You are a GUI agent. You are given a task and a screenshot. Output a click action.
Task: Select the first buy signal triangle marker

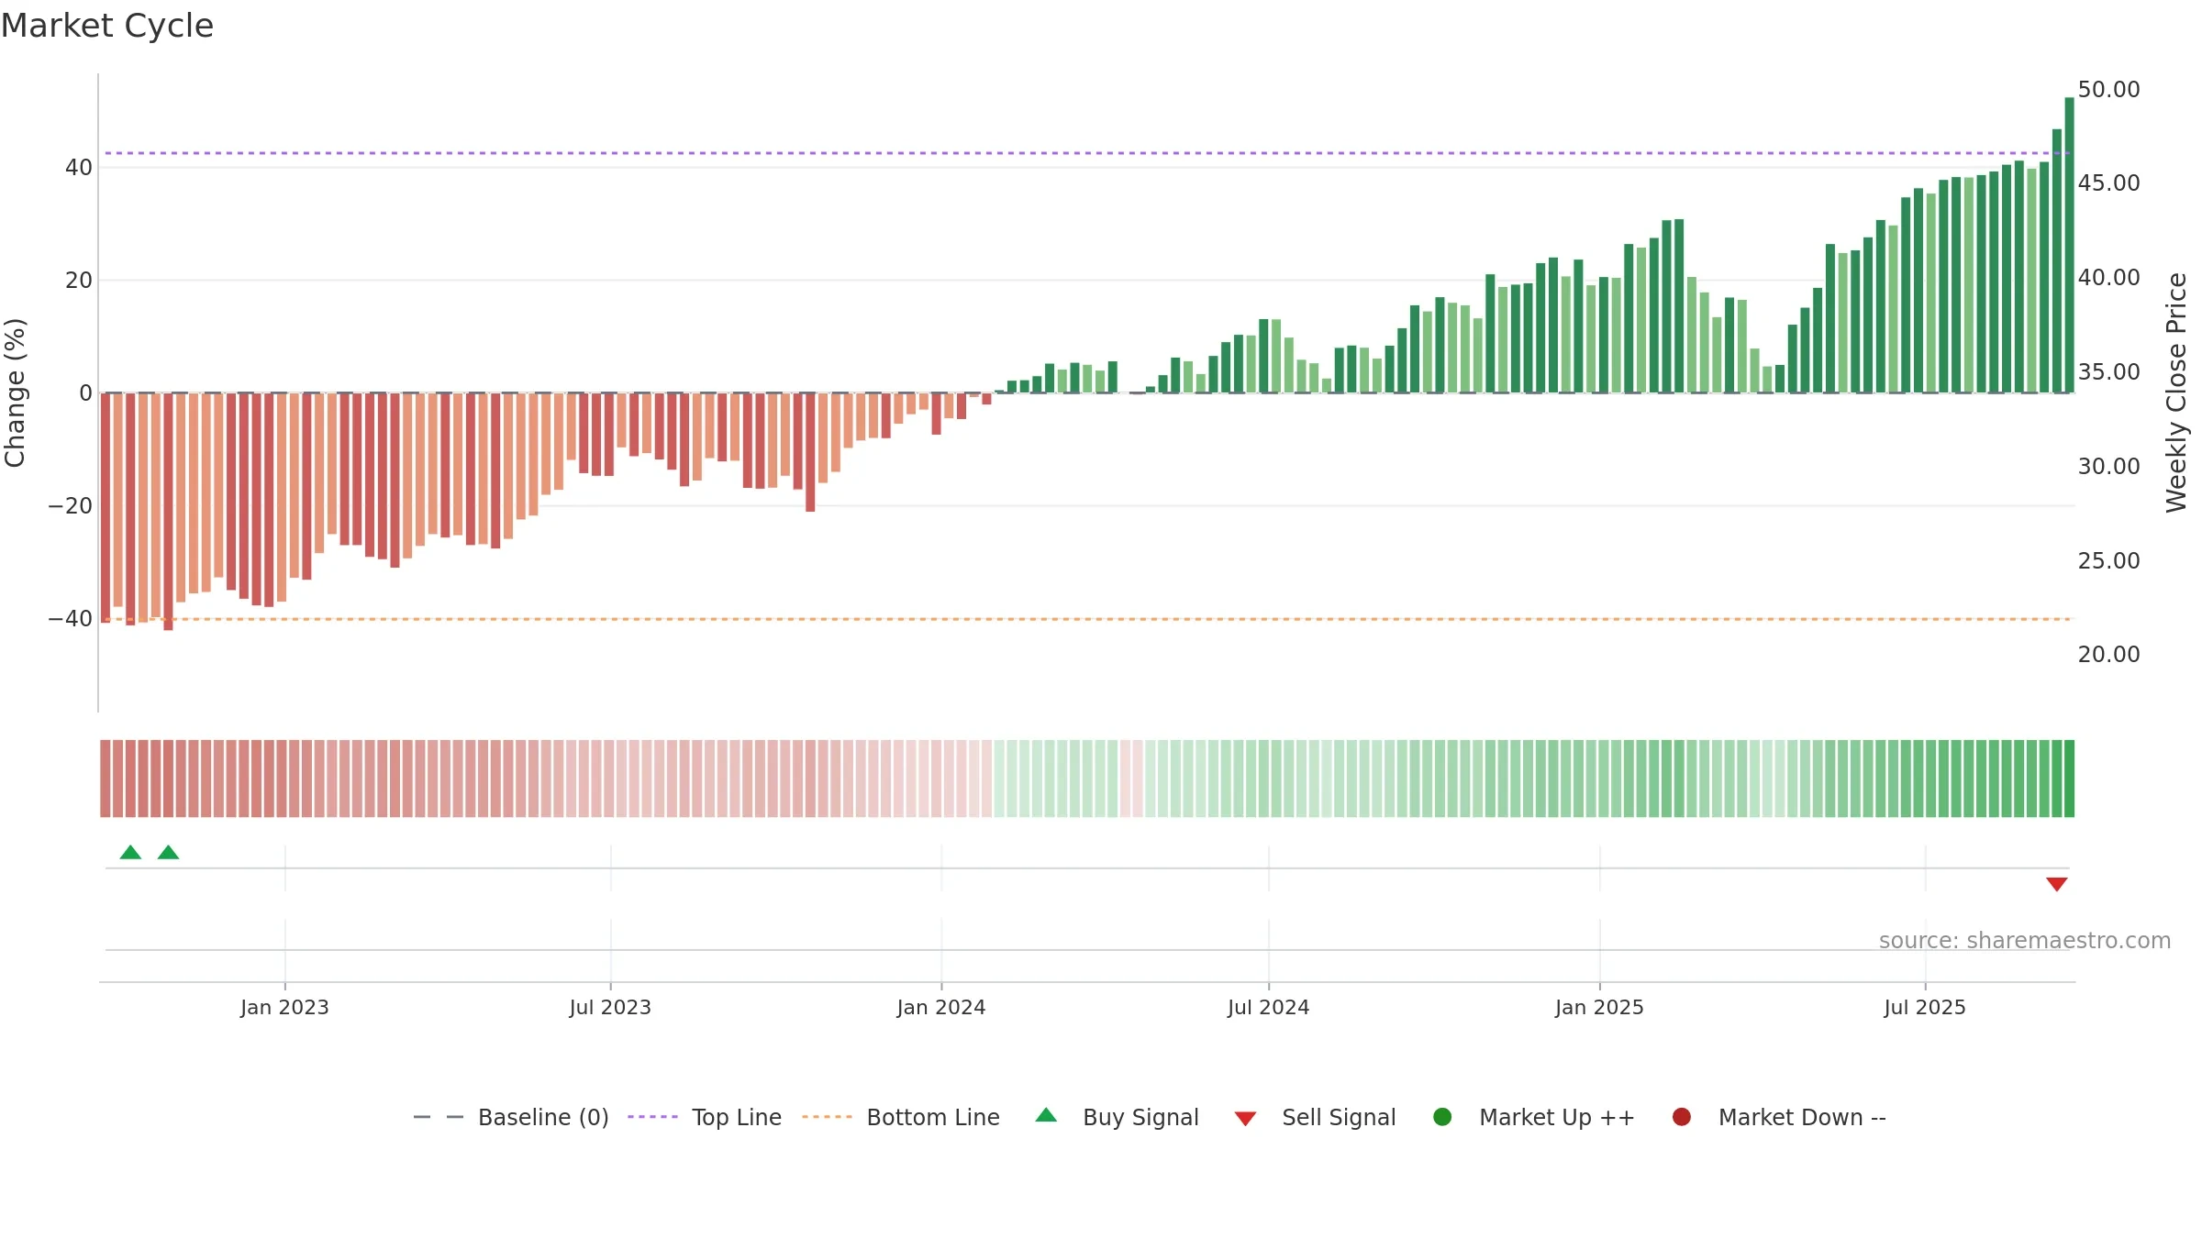pos(130,852)
